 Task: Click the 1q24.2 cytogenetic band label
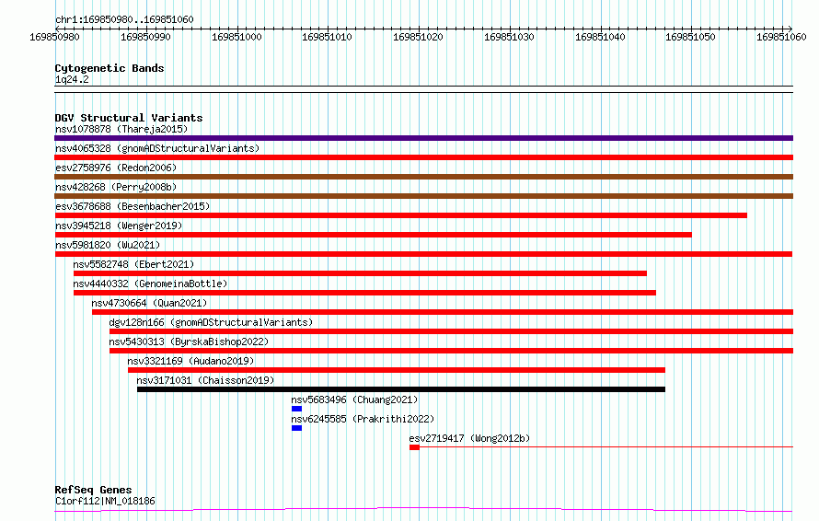pyautogui.click(x=72, y=79)
